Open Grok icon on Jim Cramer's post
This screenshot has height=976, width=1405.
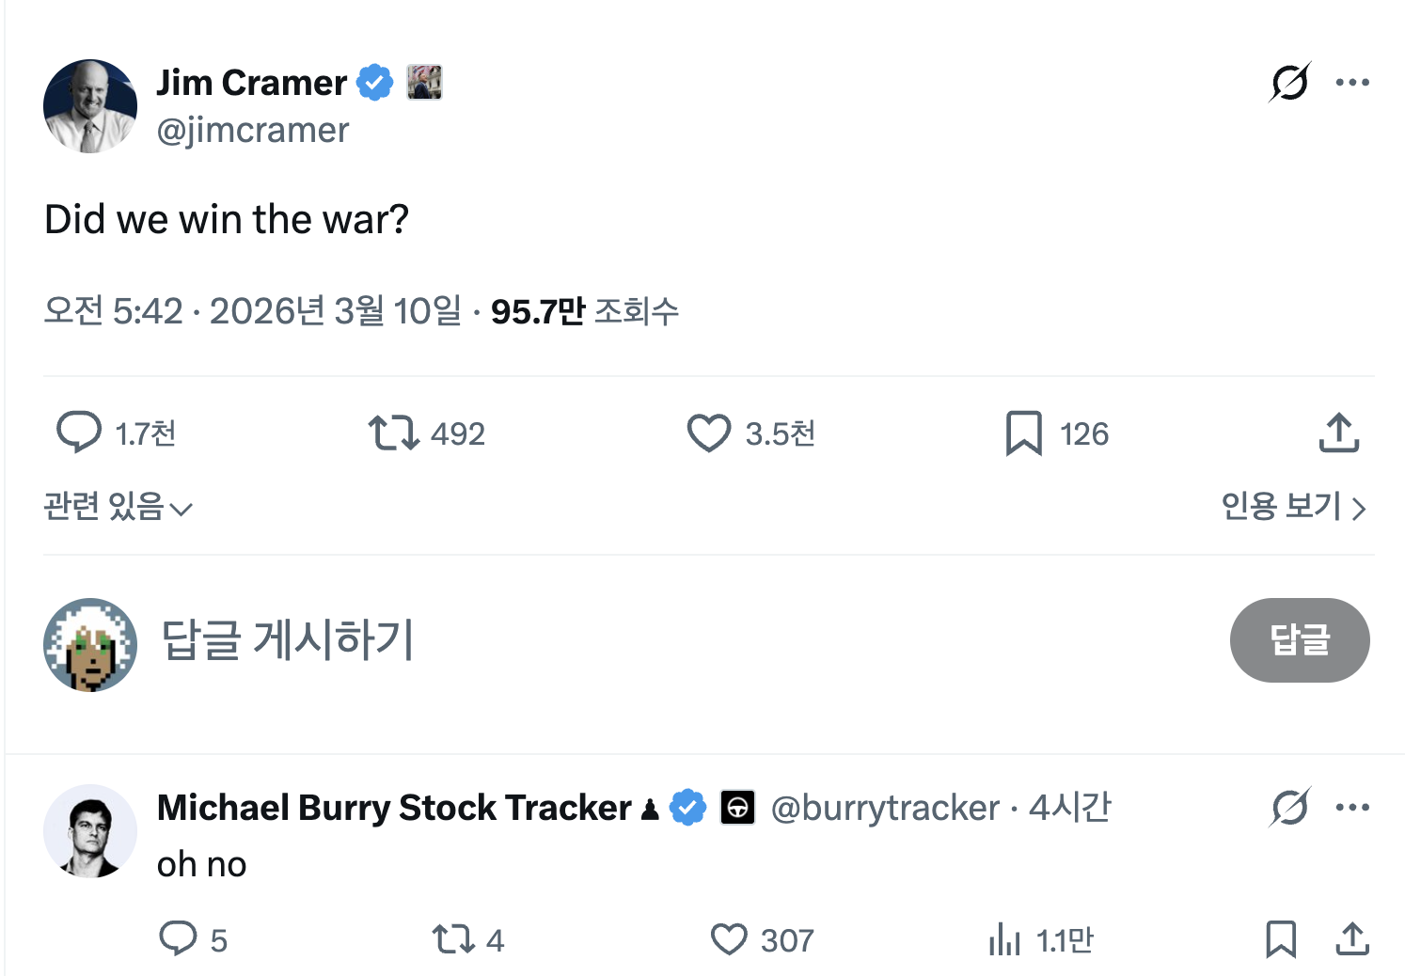(1289, 83)
